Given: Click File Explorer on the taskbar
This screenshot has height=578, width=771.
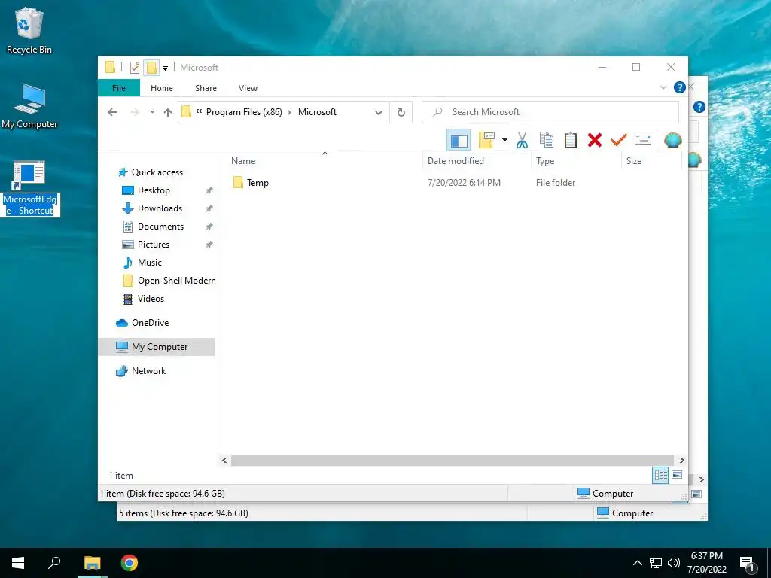Looking at the screenshot, I should pos(92,563).
